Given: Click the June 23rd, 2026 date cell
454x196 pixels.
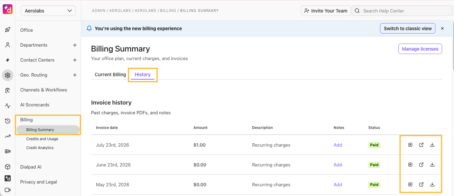Looking at the screenshot, I should (113, 165).
